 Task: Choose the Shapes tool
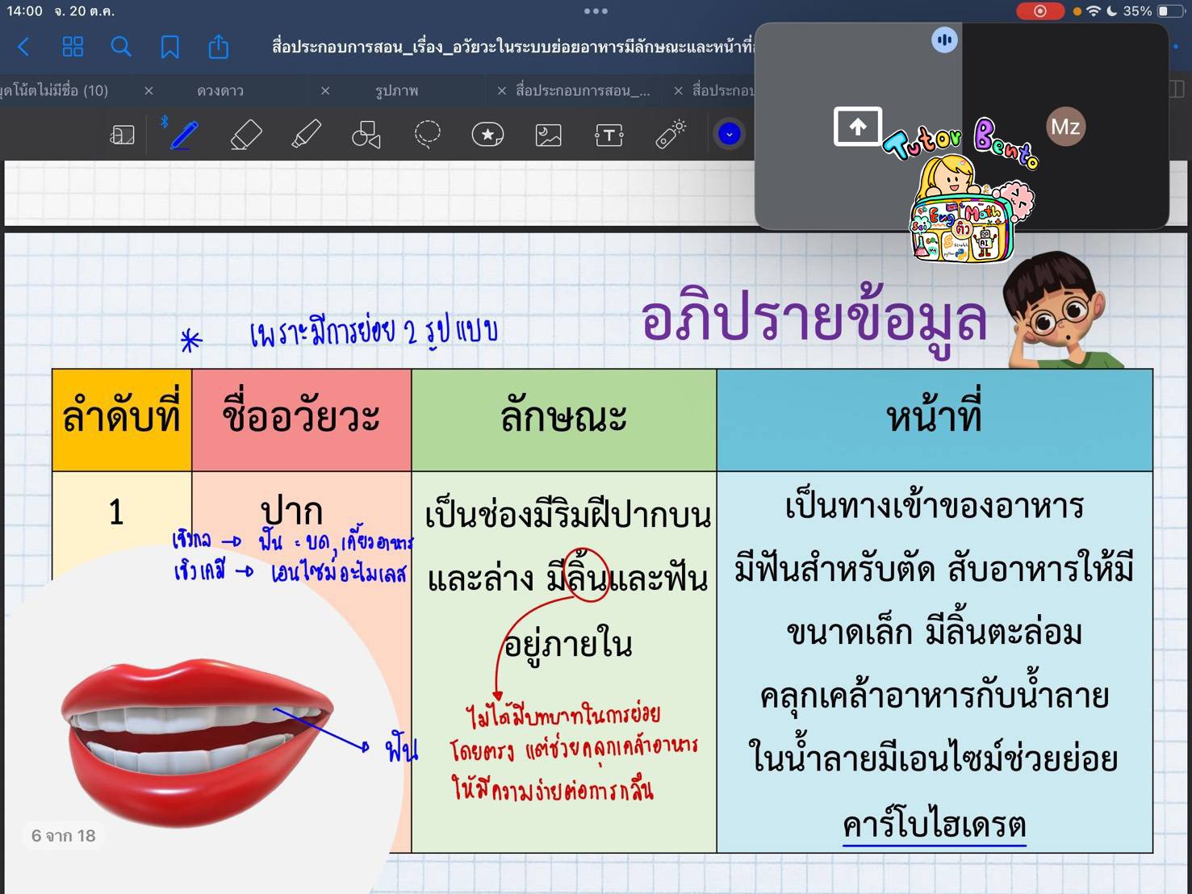(x=366, y=135)
